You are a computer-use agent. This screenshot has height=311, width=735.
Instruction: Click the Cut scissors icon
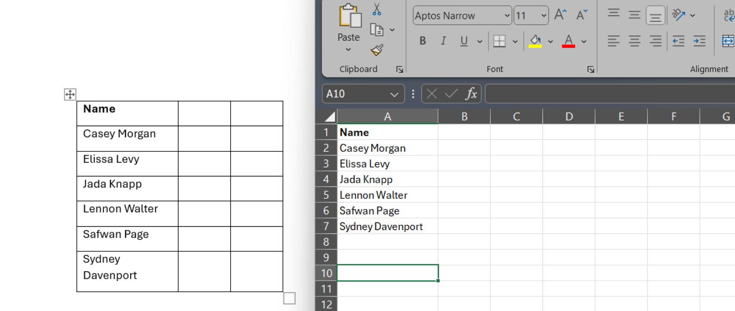(377, 9)
